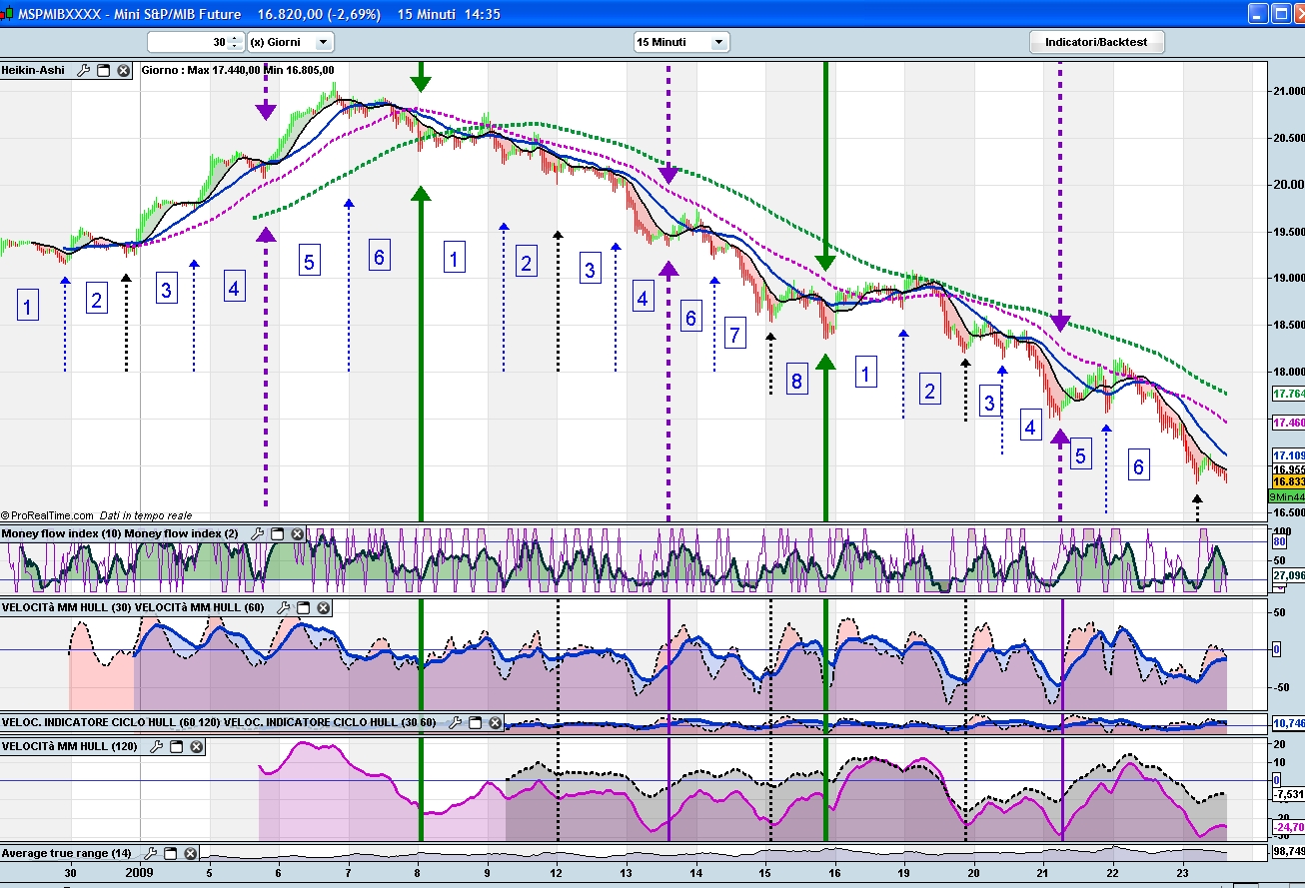1305x888 pixels.
Task: Click the 98,749 ATR value
Action: (x=1287, y=851)
